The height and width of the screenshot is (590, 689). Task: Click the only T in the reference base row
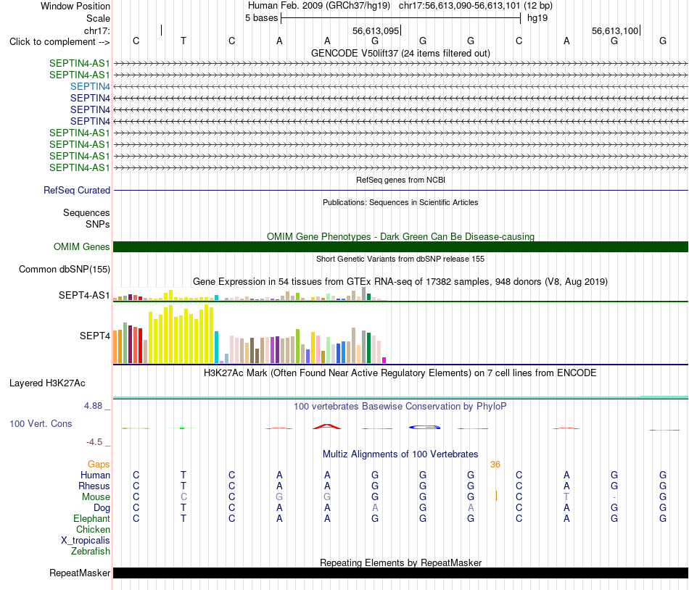(183, 41)
